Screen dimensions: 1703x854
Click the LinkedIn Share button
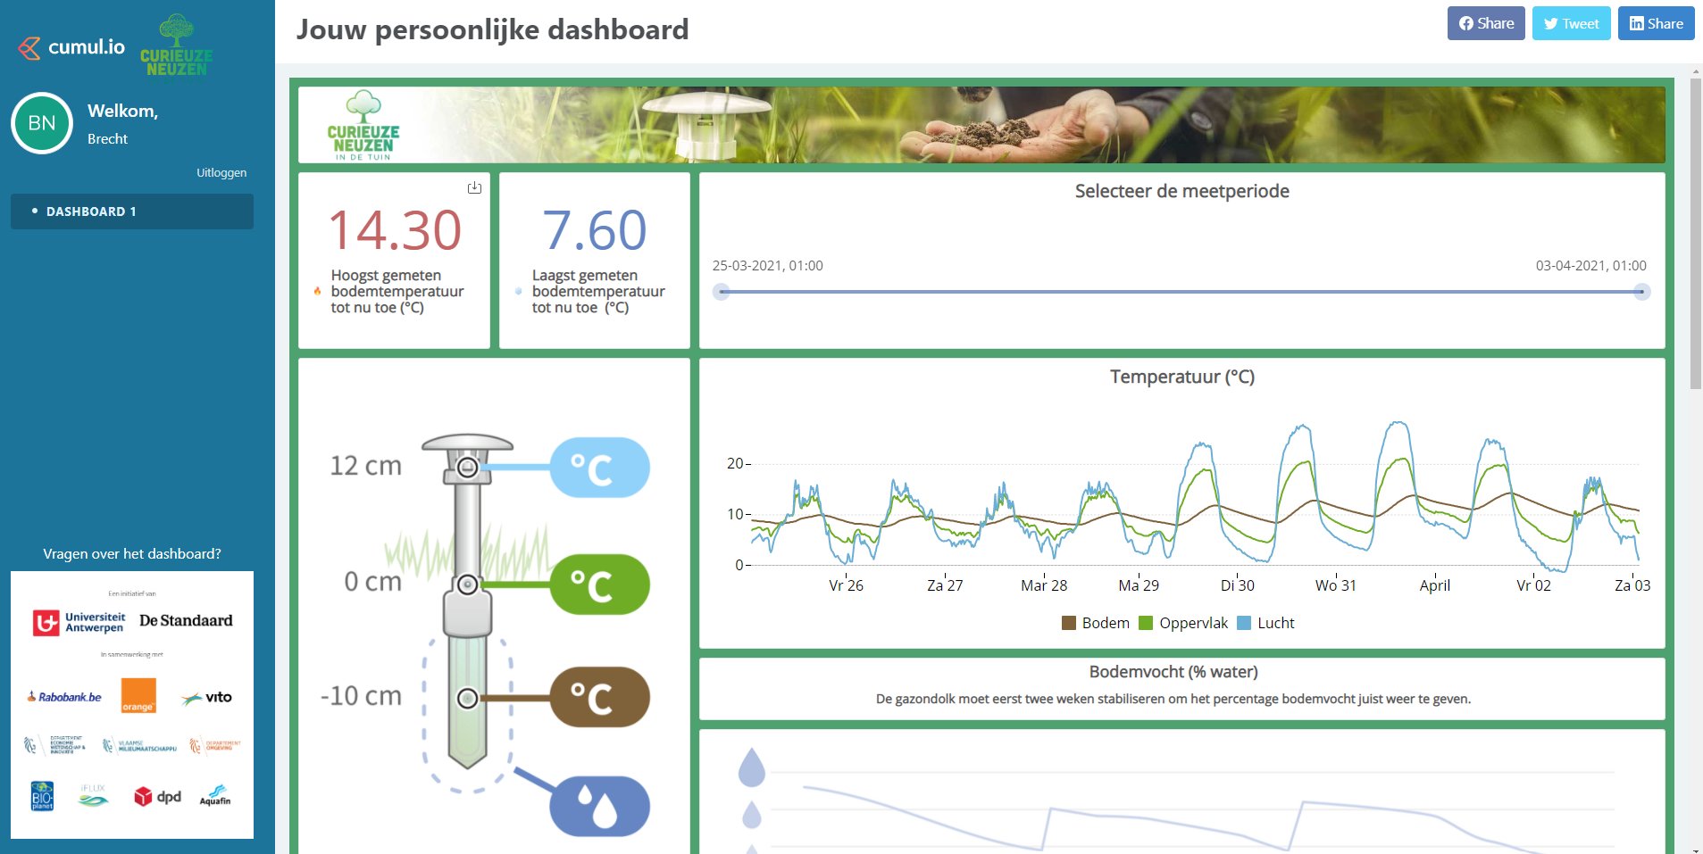1656,23
